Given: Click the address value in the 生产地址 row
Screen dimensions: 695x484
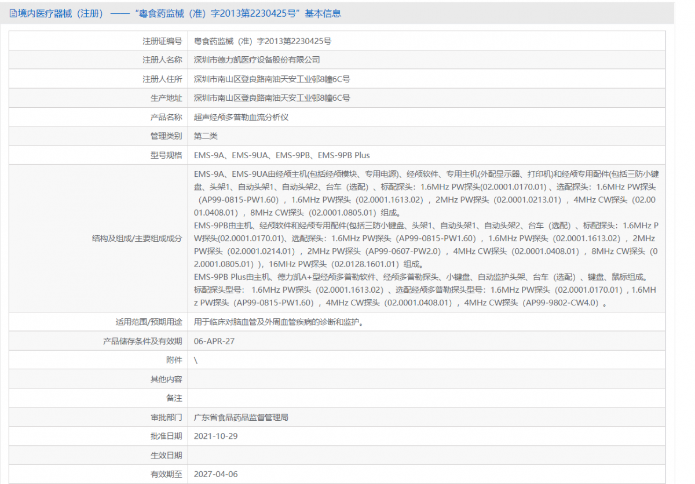Looking at the screenshot, I should (x=272, y=98).
